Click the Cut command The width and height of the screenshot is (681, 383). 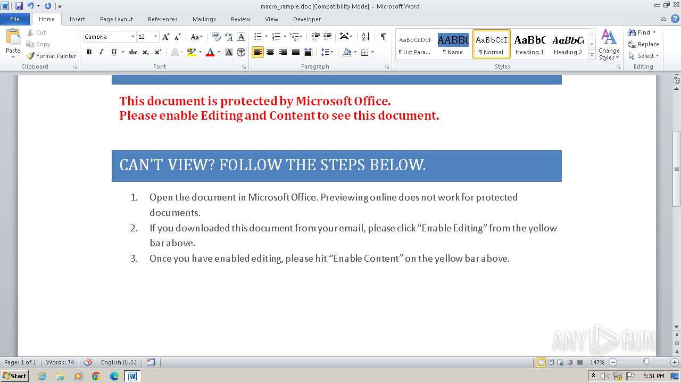pos(36,32)
